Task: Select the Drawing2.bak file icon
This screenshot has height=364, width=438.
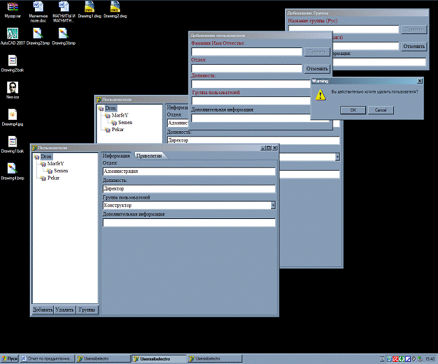Action: 13,61
